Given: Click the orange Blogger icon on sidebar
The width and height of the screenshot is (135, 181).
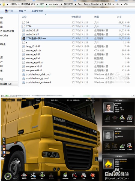Looking at the screenshot, I should (4, 149).
